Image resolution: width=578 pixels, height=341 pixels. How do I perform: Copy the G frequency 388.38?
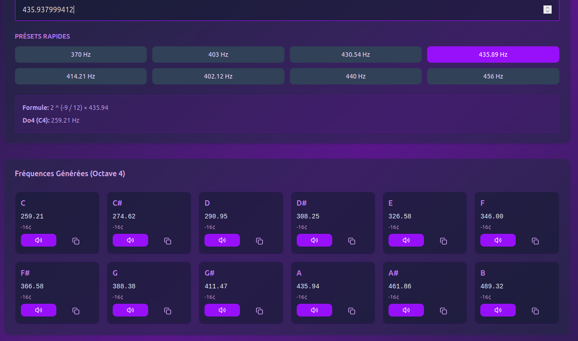click(168, 311)
